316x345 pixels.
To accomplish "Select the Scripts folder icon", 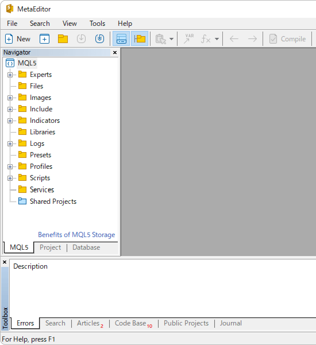I will 22,178.
